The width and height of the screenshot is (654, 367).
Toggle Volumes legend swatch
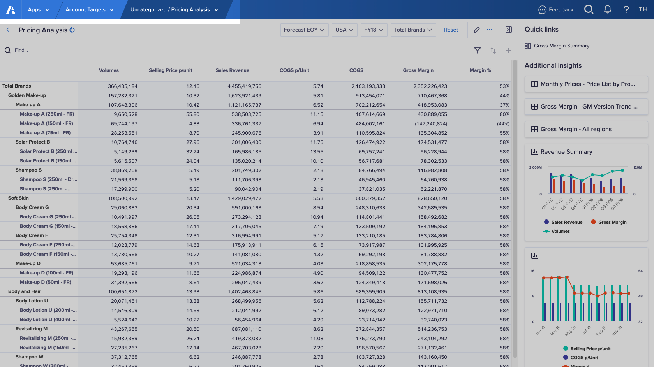(x=546, y=231)
